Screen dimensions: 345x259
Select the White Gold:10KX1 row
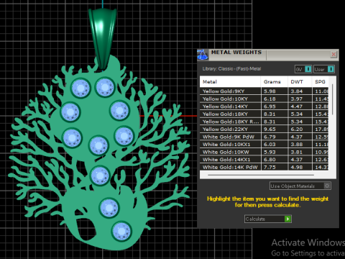tap(264, 145)
